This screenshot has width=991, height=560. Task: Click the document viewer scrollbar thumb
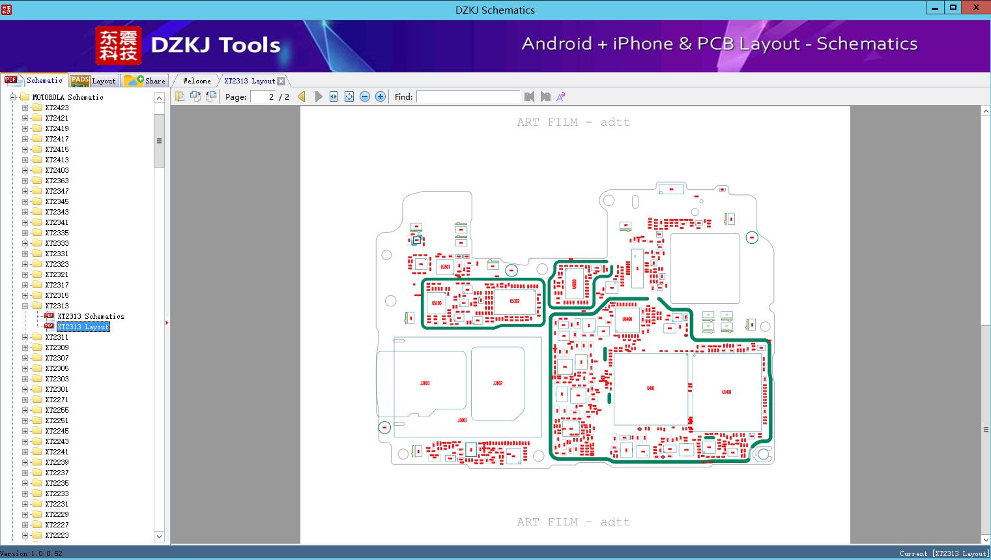(986, 429)
